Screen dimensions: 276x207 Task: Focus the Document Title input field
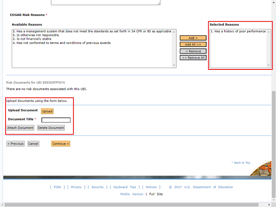(56, 120)
